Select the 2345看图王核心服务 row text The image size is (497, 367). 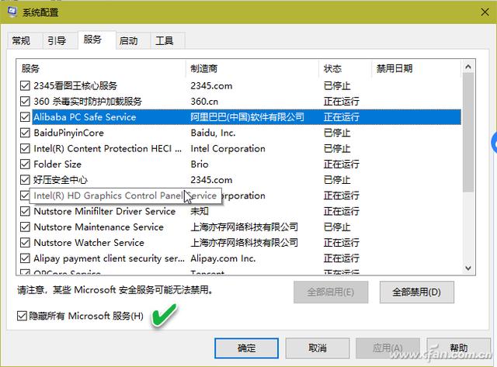[x=75, y=85]
